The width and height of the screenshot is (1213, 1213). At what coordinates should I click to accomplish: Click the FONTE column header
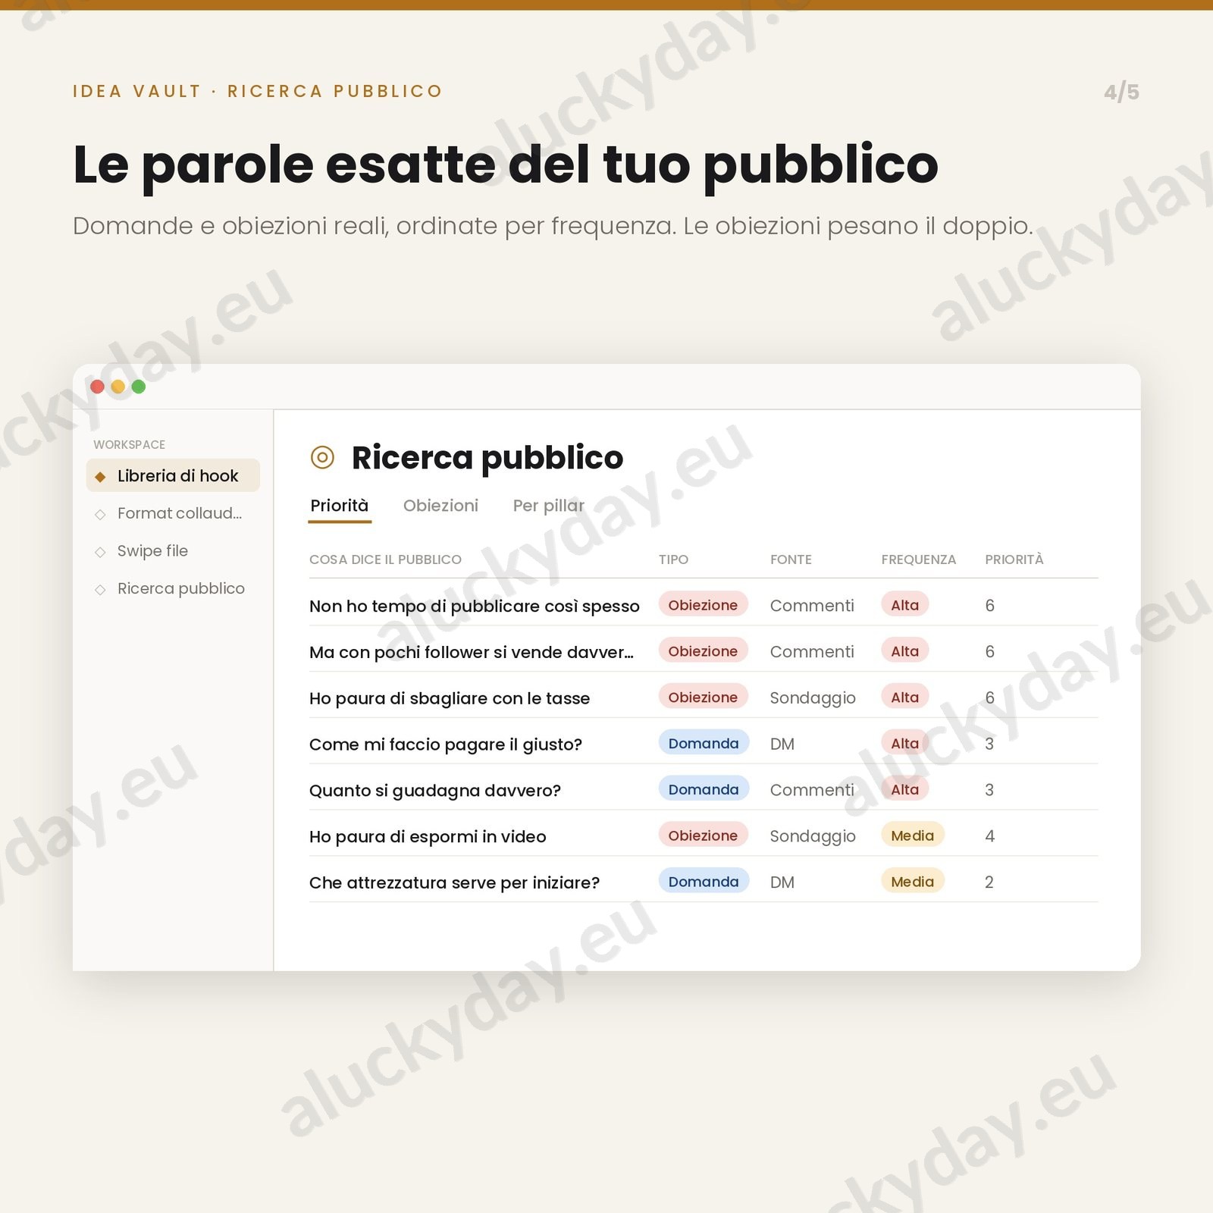point(791,559)
